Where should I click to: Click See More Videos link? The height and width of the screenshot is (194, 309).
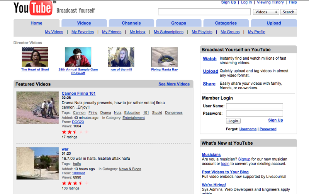pos(174,84)
